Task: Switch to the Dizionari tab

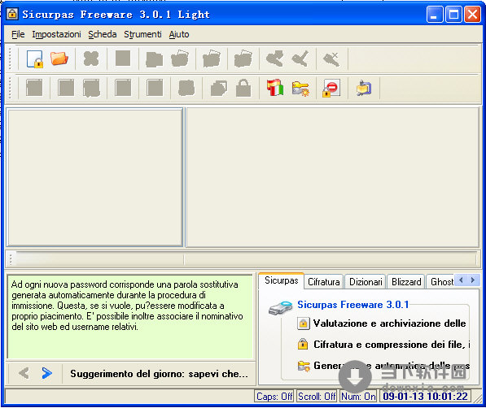Action: coord(366,282)
